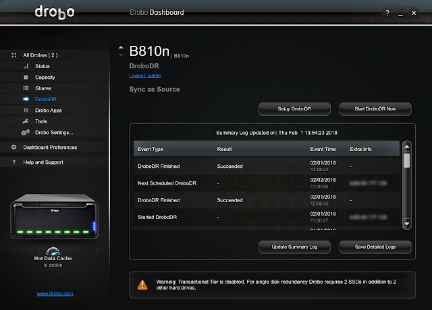
Task: Click the Help and Support question icon
Action: [14, 162]
